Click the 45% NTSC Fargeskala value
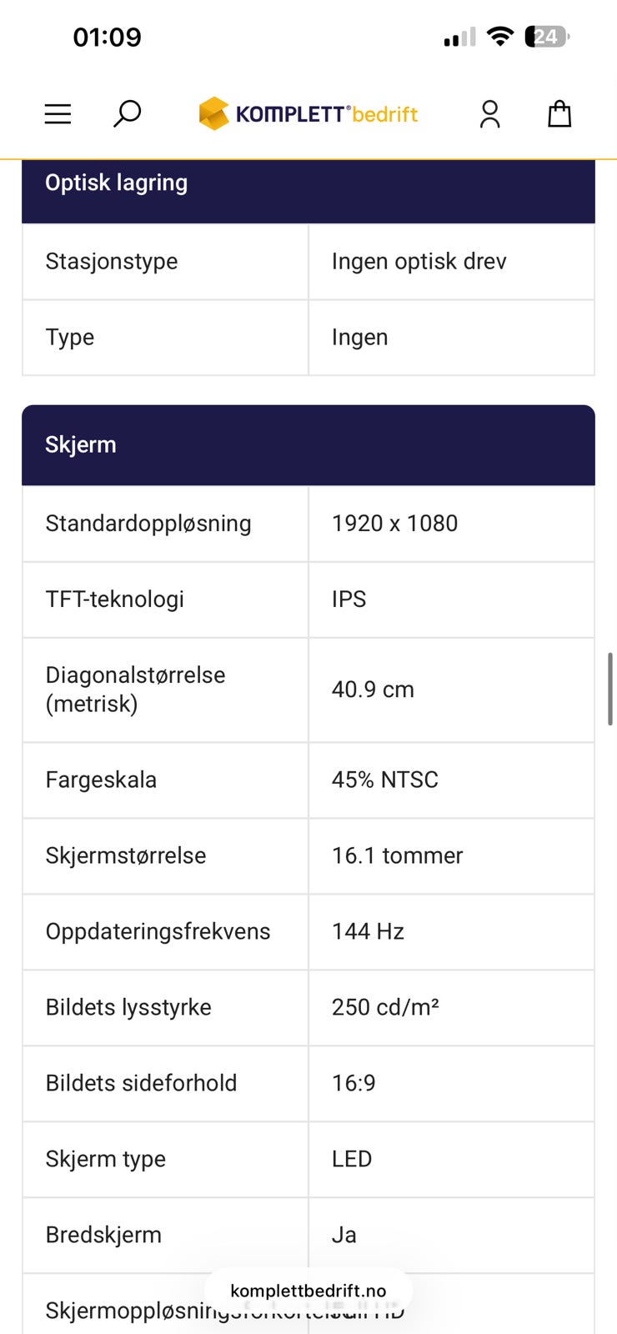617x1334 pixels. (384, 780)
